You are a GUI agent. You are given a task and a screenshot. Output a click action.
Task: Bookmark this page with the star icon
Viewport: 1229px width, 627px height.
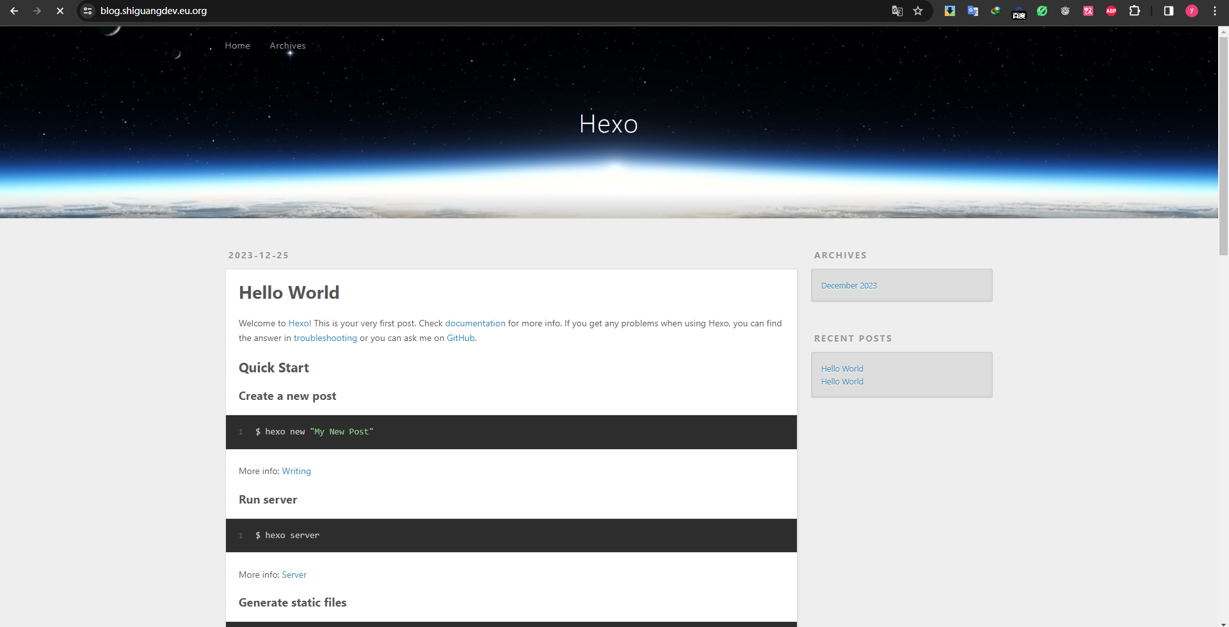[x=918, y=11]
